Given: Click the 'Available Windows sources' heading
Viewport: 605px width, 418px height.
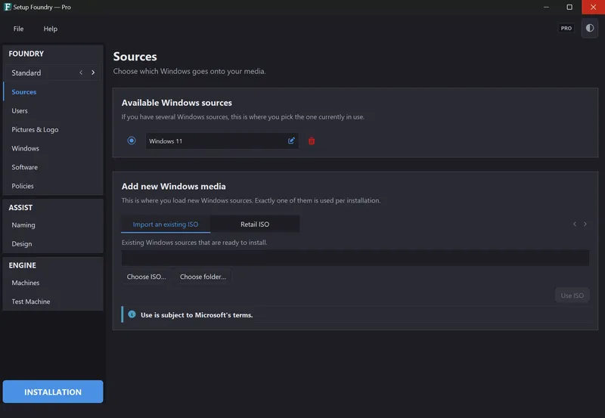Looking at the screenshot, I should [x=177, y=103].
